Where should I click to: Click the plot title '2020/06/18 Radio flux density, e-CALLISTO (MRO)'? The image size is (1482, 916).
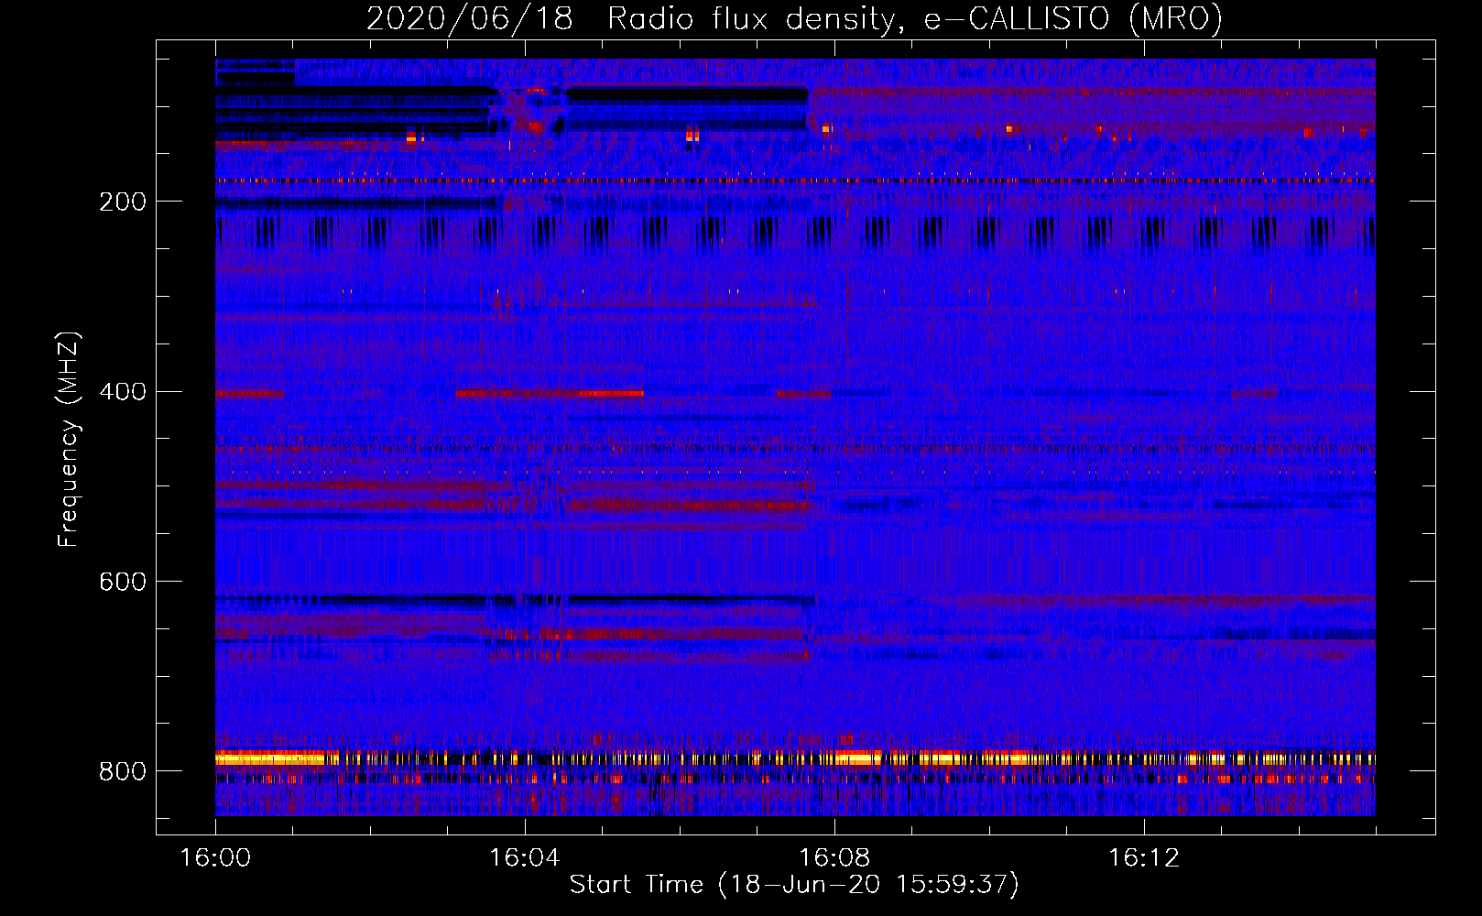[794, 19]
